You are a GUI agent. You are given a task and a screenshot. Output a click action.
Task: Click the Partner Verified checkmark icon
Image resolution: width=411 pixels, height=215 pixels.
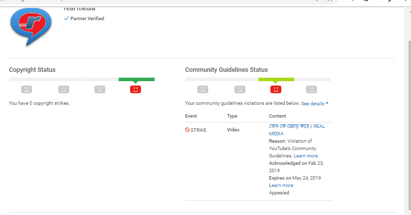click(66, 18)
